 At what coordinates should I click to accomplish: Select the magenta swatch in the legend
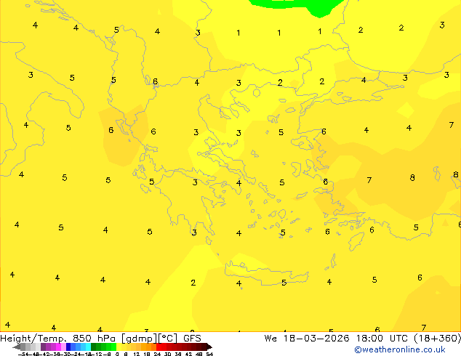58,347
